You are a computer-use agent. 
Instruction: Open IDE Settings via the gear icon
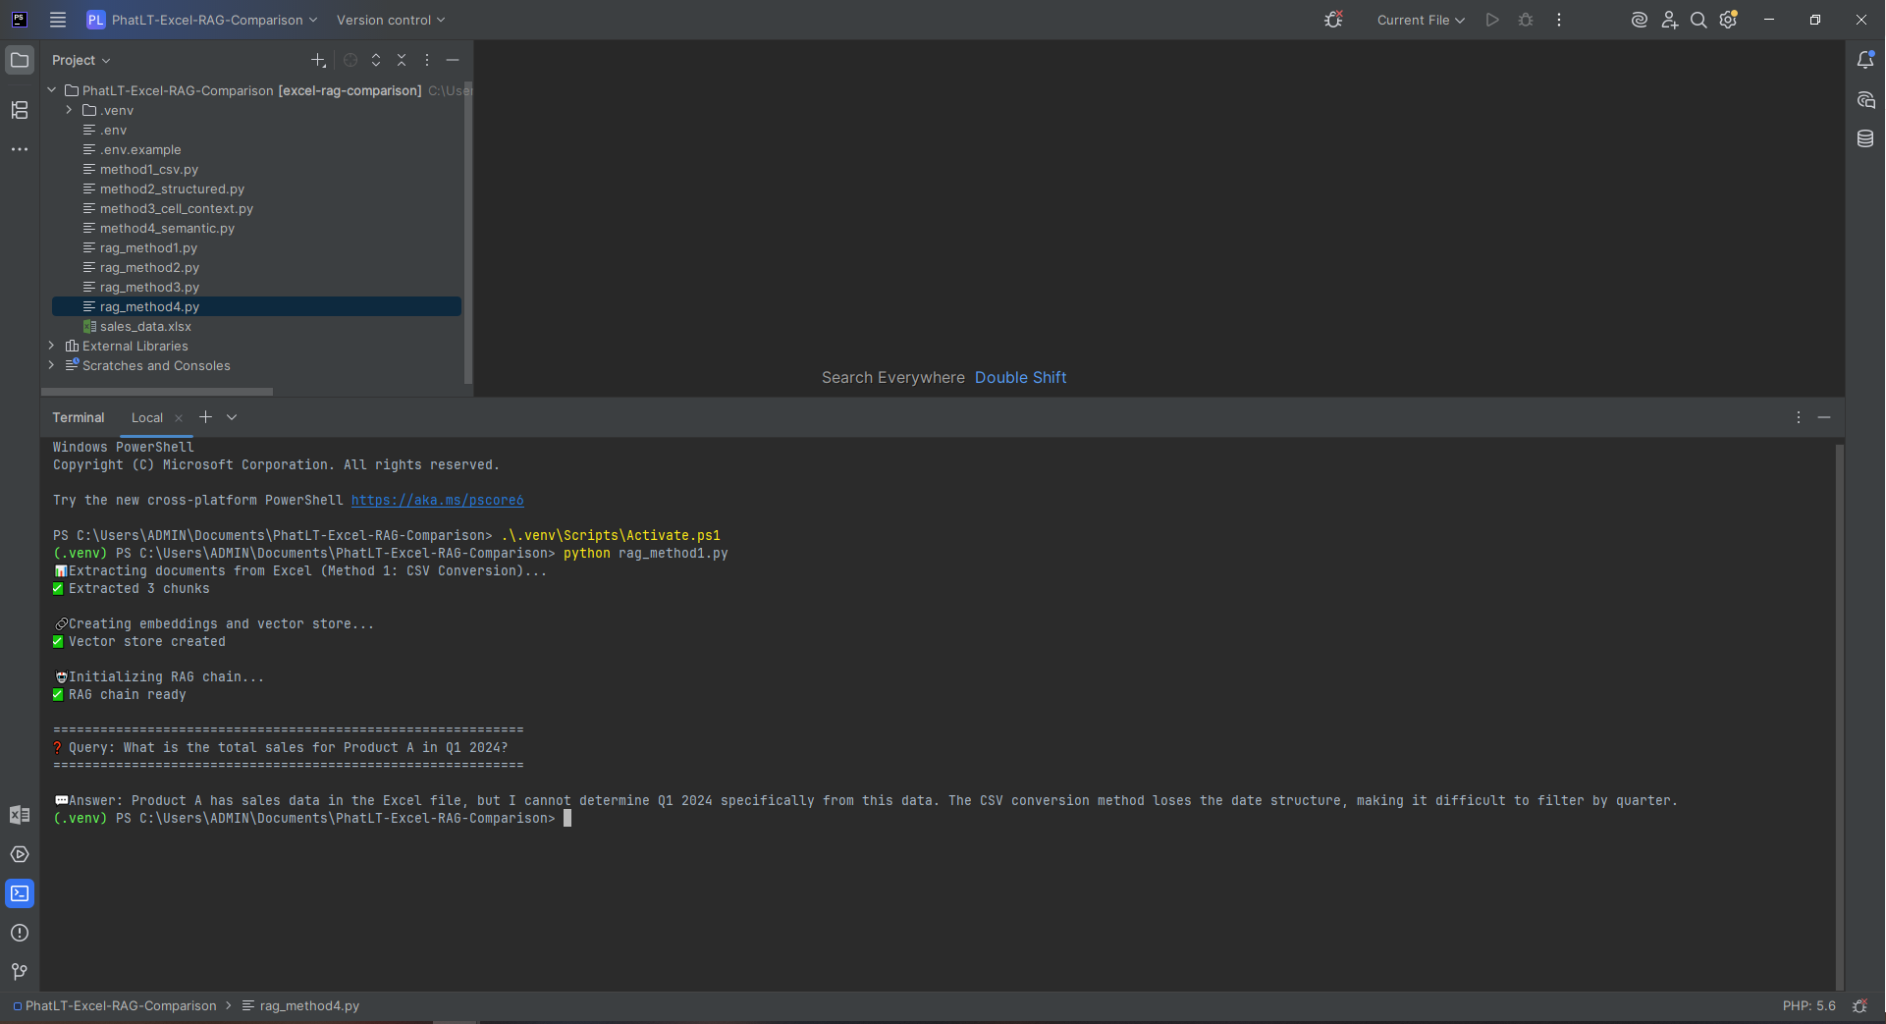(1729, 20)
